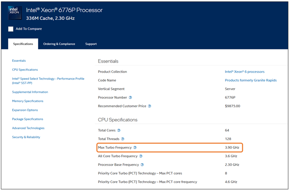Jump to Essentials section in sidebar
289x190 pixels.
(x=19, y=61)
